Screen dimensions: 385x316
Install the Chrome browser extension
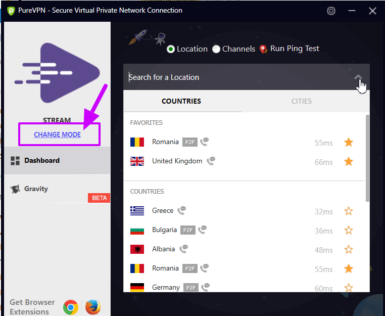pos(70,307)
